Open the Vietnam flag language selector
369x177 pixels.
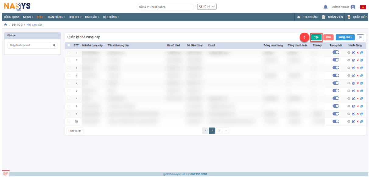click(x=363, y=7)
